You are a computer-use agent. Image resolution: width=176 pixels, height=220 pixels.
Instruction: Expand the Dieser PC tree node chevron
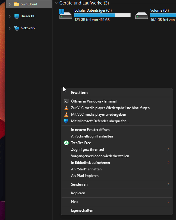[10, 16]
